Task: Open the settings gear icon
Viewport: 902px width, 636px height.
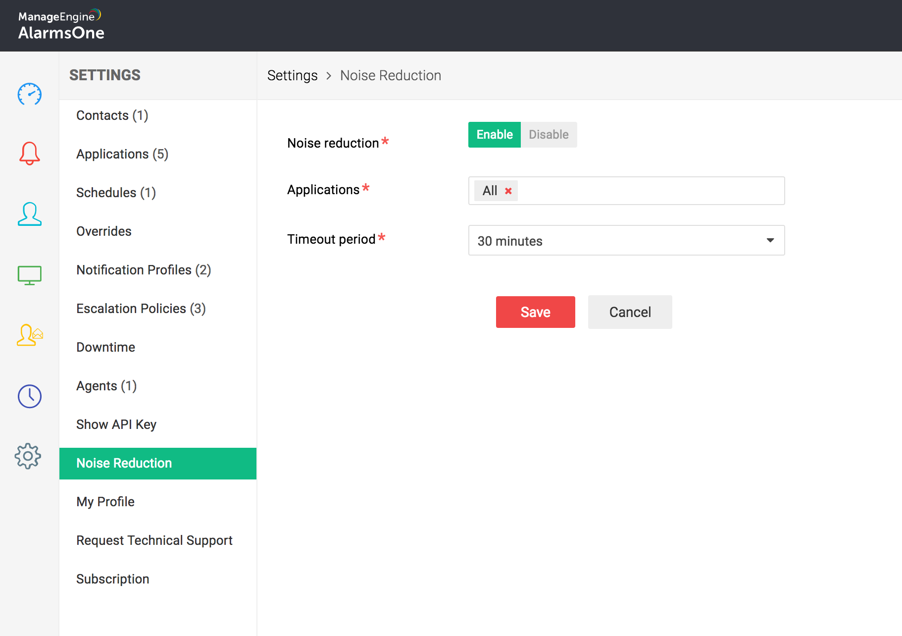Action: tap(28, 456)
